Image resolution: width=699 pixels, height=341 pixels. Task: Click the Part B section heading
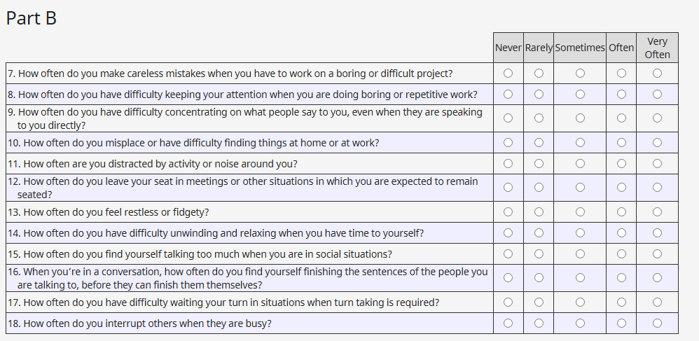(32, 18)
